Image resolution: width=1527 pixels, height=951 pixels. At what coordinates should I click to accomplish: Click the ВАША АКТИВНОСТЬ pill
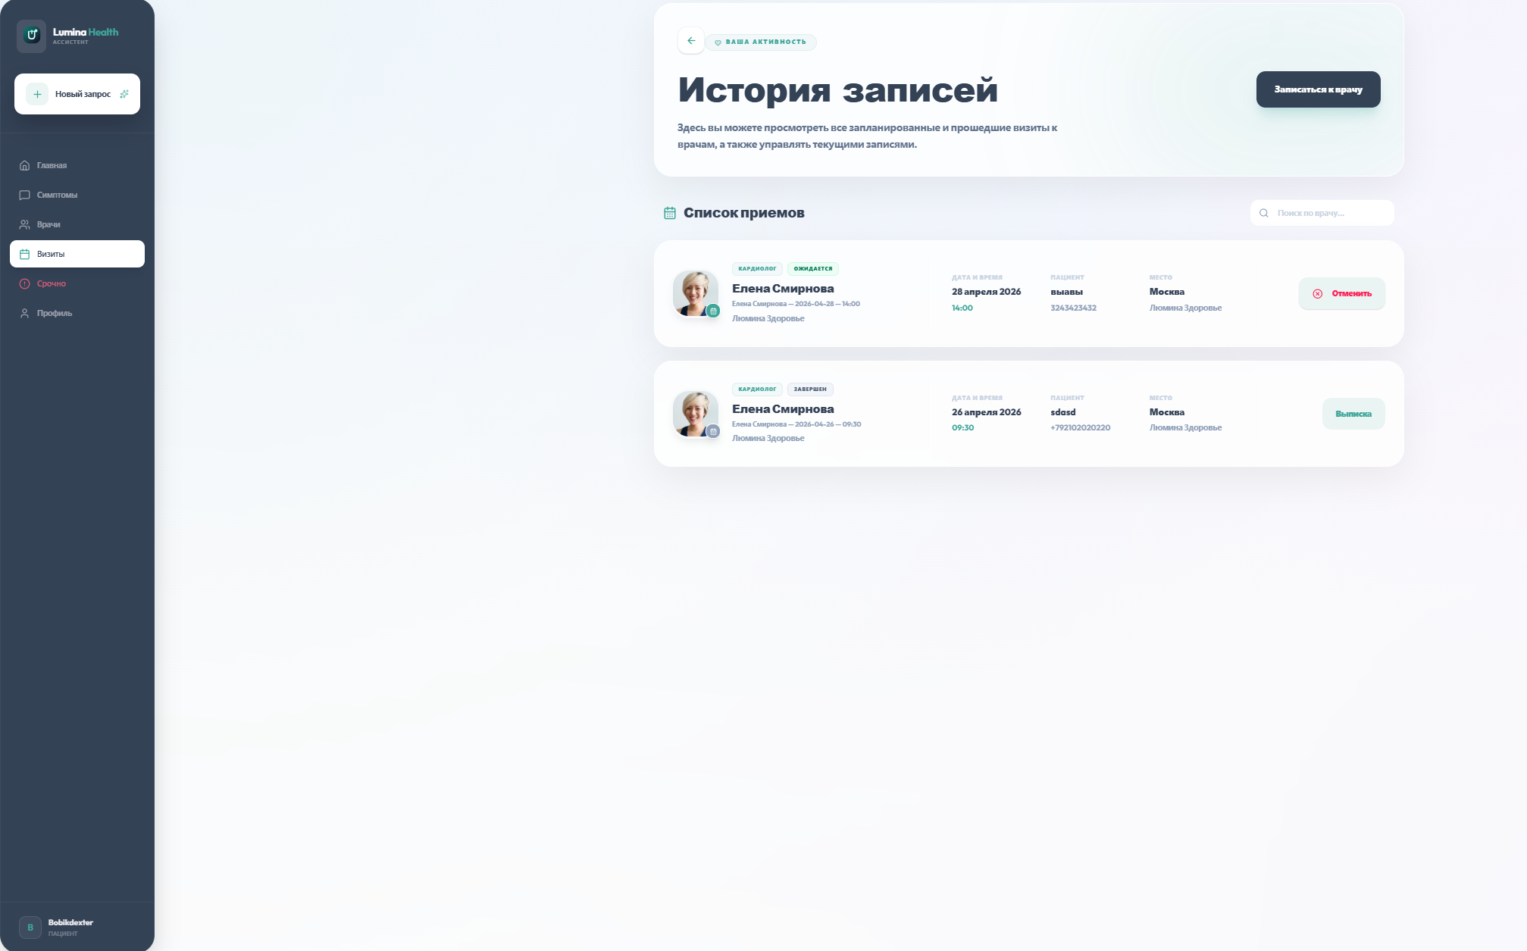click(x=760, y=42)
